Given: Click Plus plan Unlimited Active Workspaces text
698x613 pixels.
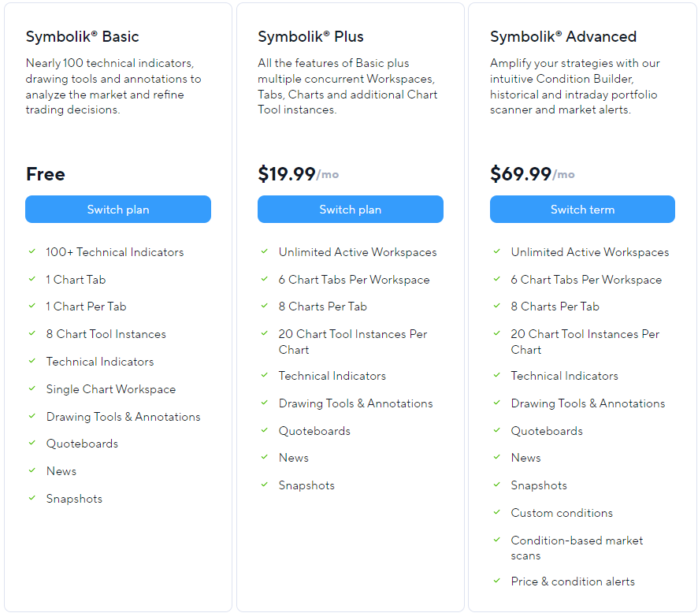Looking at the screenshot, I should coord(358,252).
